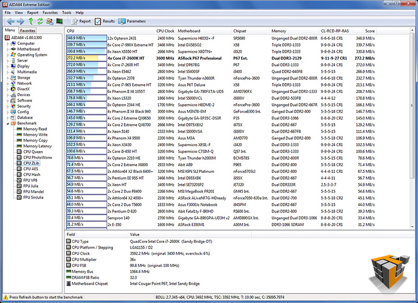Expand the Storage tree node
The image size is (418, 303).
click(x=8, y=78)
